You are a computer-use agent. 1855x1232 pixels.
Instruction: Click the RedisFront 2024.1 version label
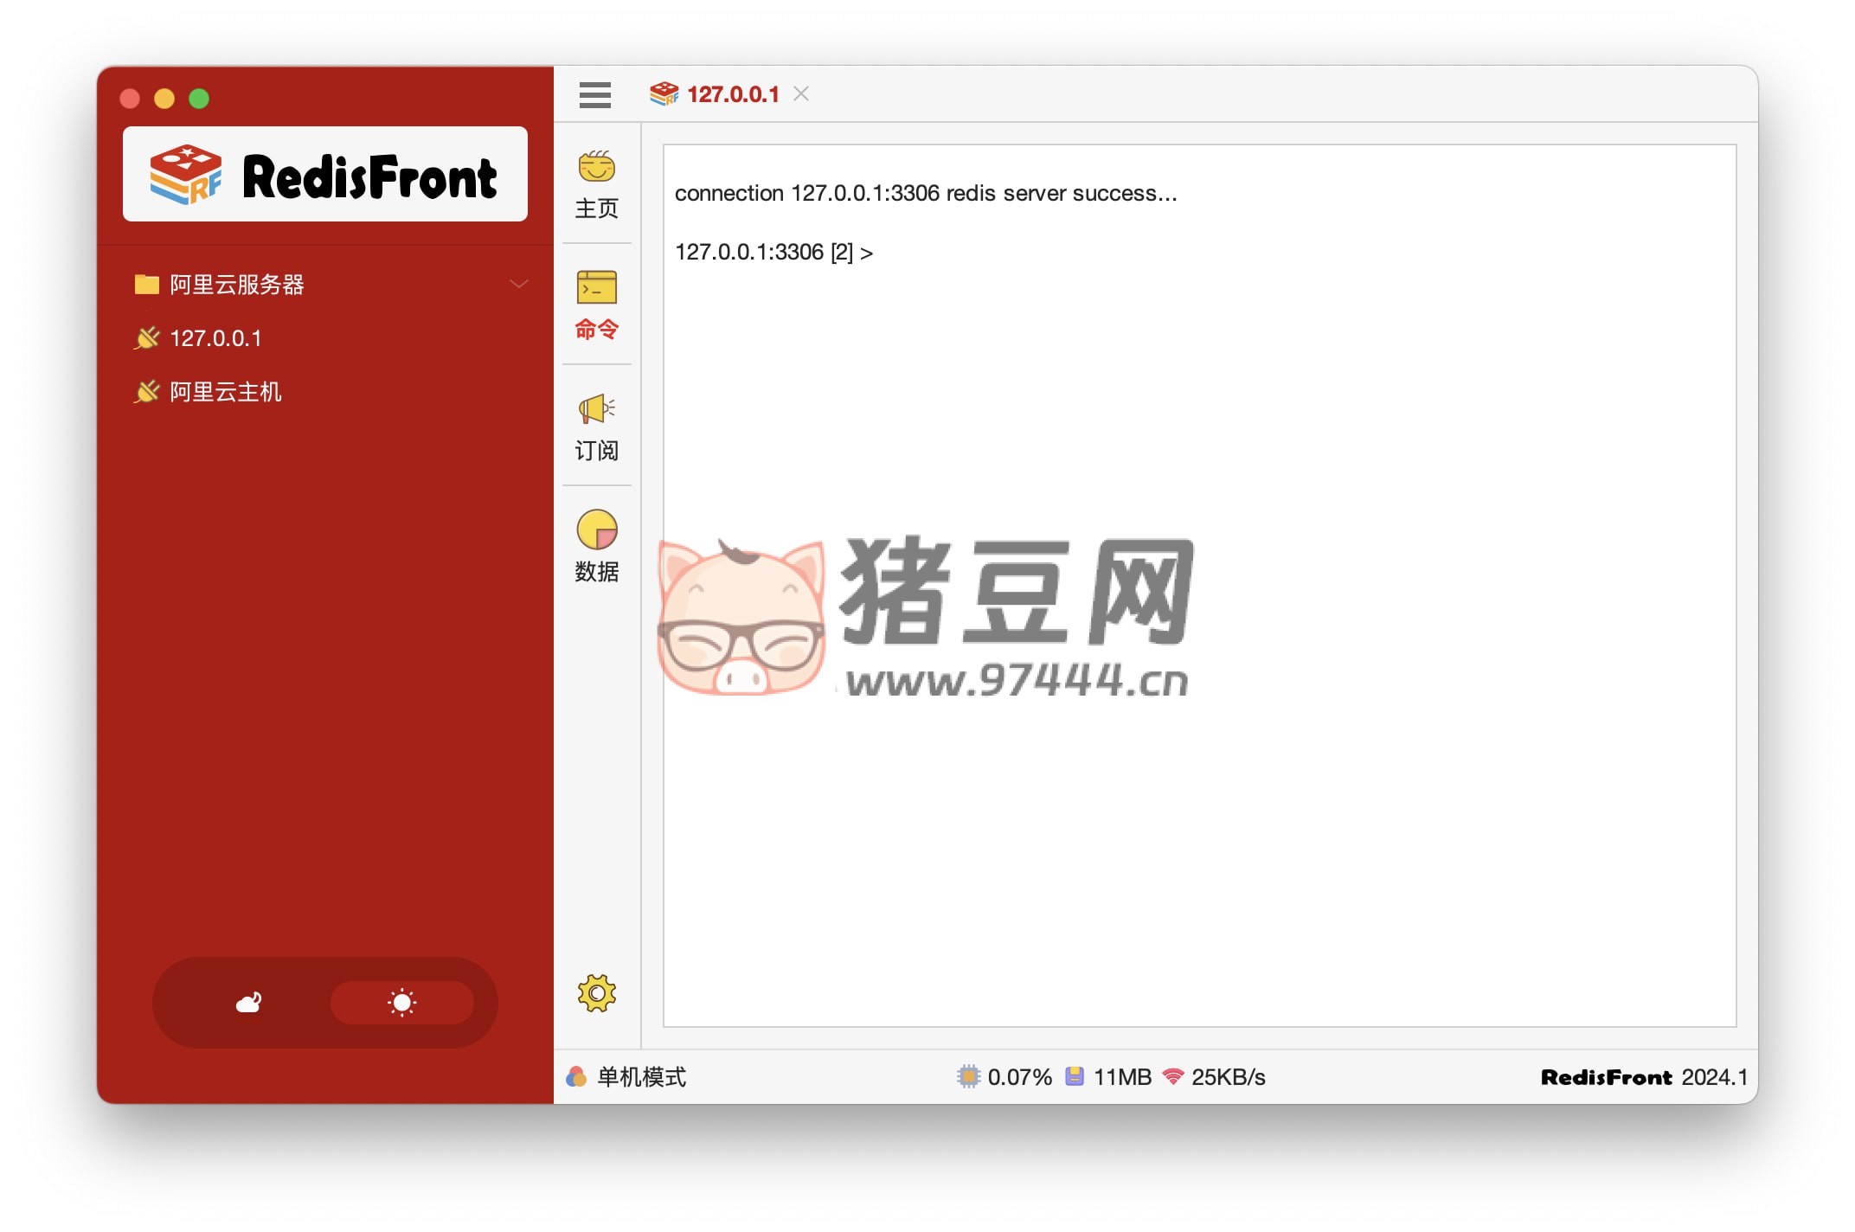tap(1644, 1077)
